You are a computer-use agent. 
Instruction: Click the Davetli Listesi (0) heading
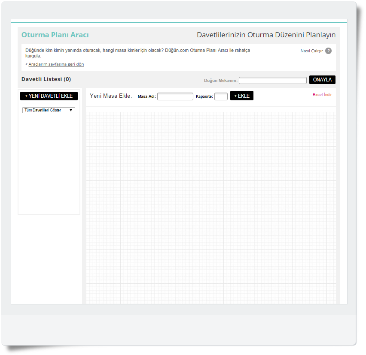pos(46,79)
